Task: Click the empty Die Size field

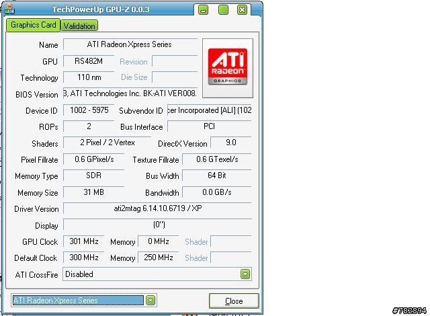Action: point(175,77)
